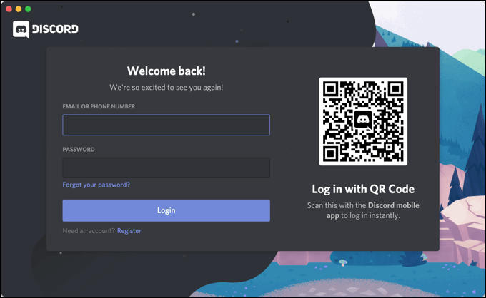Click the excited to see you again subtitle
486x298 pixels.
click(x=166, y=88)
